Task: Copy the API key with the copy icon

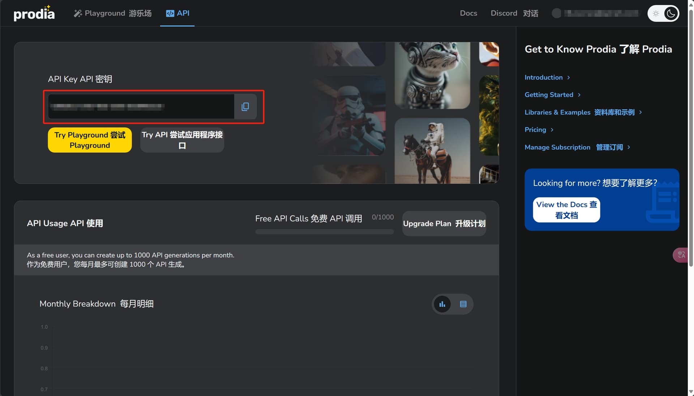Action: point(245,106)
